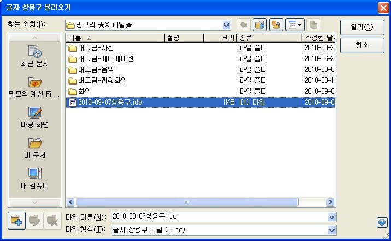Open 최근 문서 in sidebar
The width and height of the screenshot is (391, 241).
[x=34, y=56]
